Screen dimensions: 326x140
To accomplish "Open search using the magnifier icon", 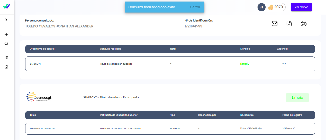I will pos(7,44).
